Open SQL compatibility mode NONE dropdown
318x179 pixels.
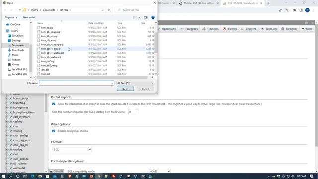[159, 171]
